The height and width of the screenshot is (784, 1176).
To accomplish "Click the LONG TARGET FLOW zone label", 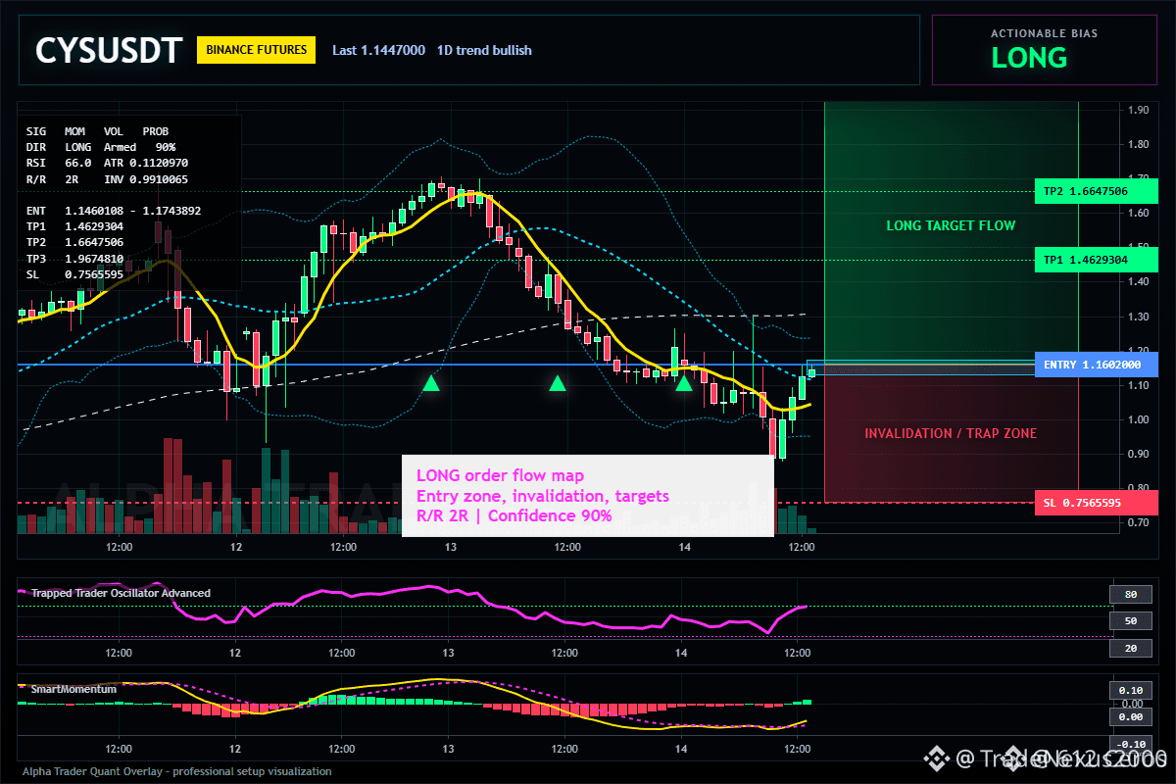I will click(951, 225).
